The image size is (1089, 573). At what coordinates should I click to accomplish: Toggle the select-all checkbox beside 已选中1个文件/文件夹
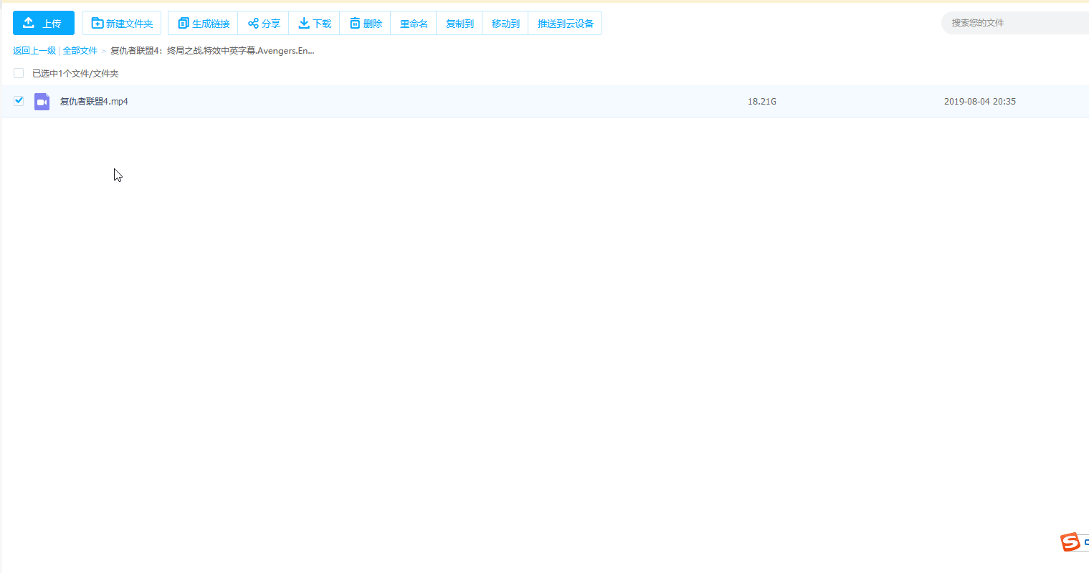pyautogui.click(x=19, y=73)
